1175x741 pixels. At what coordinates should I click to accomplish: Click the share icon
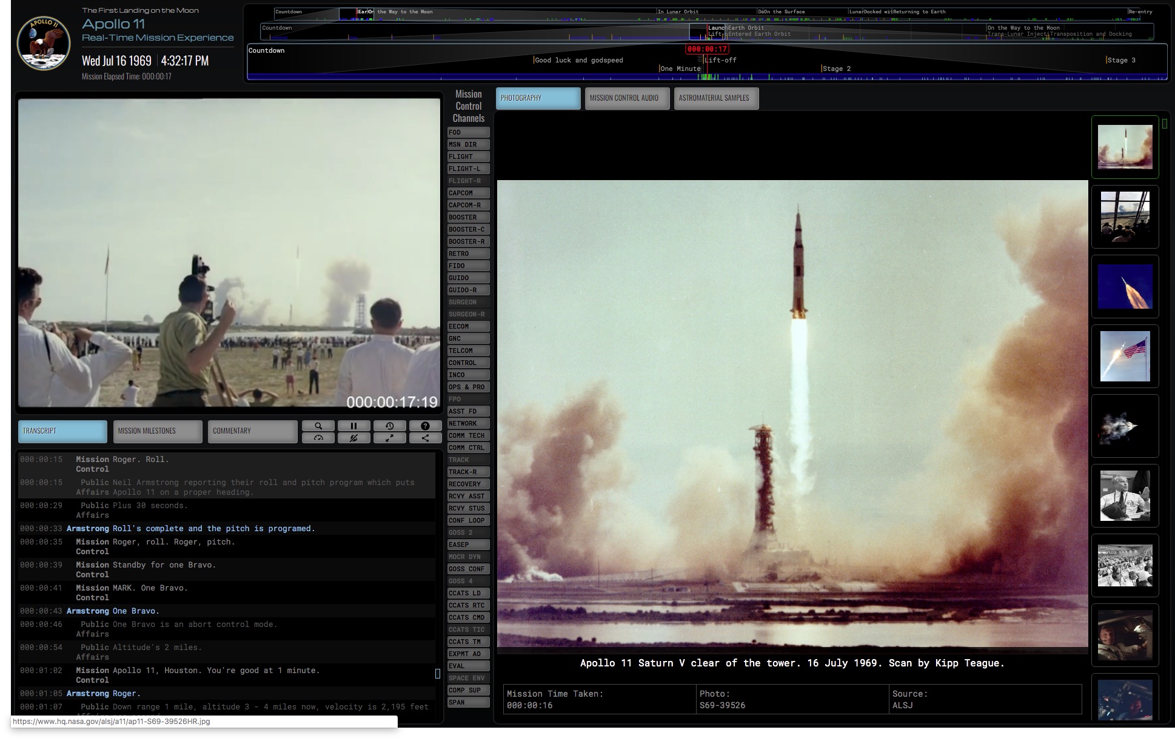tap(426, 438)
